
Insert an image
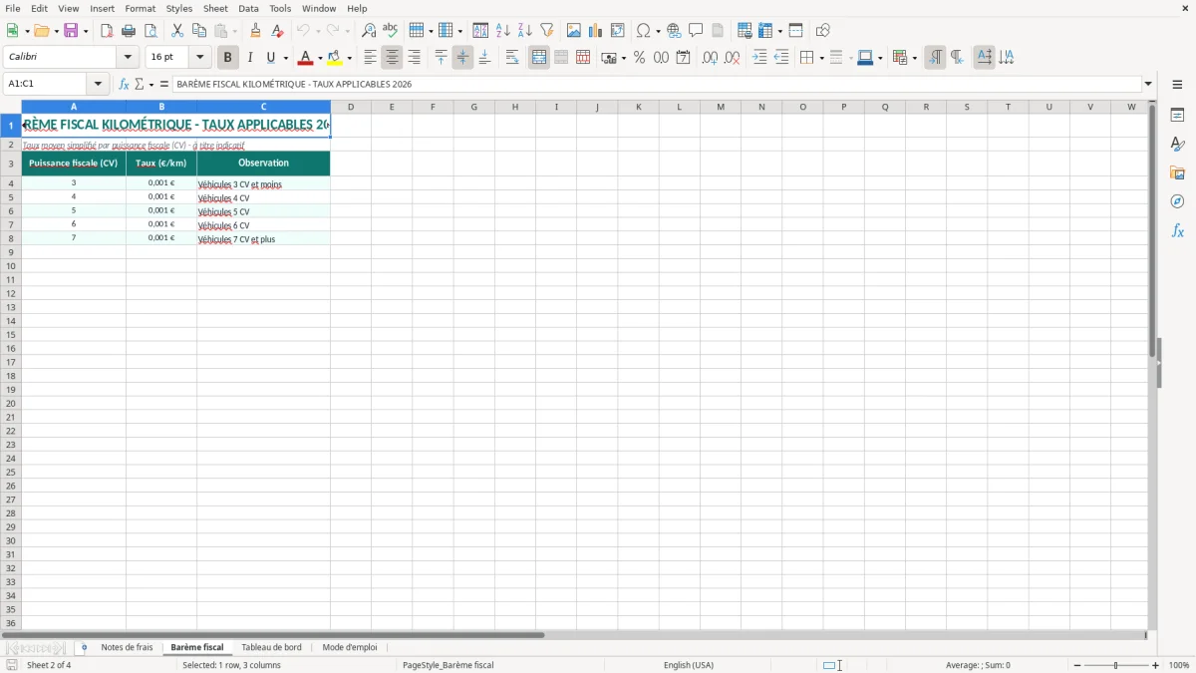pyautogui.click(x=574, y=31)
